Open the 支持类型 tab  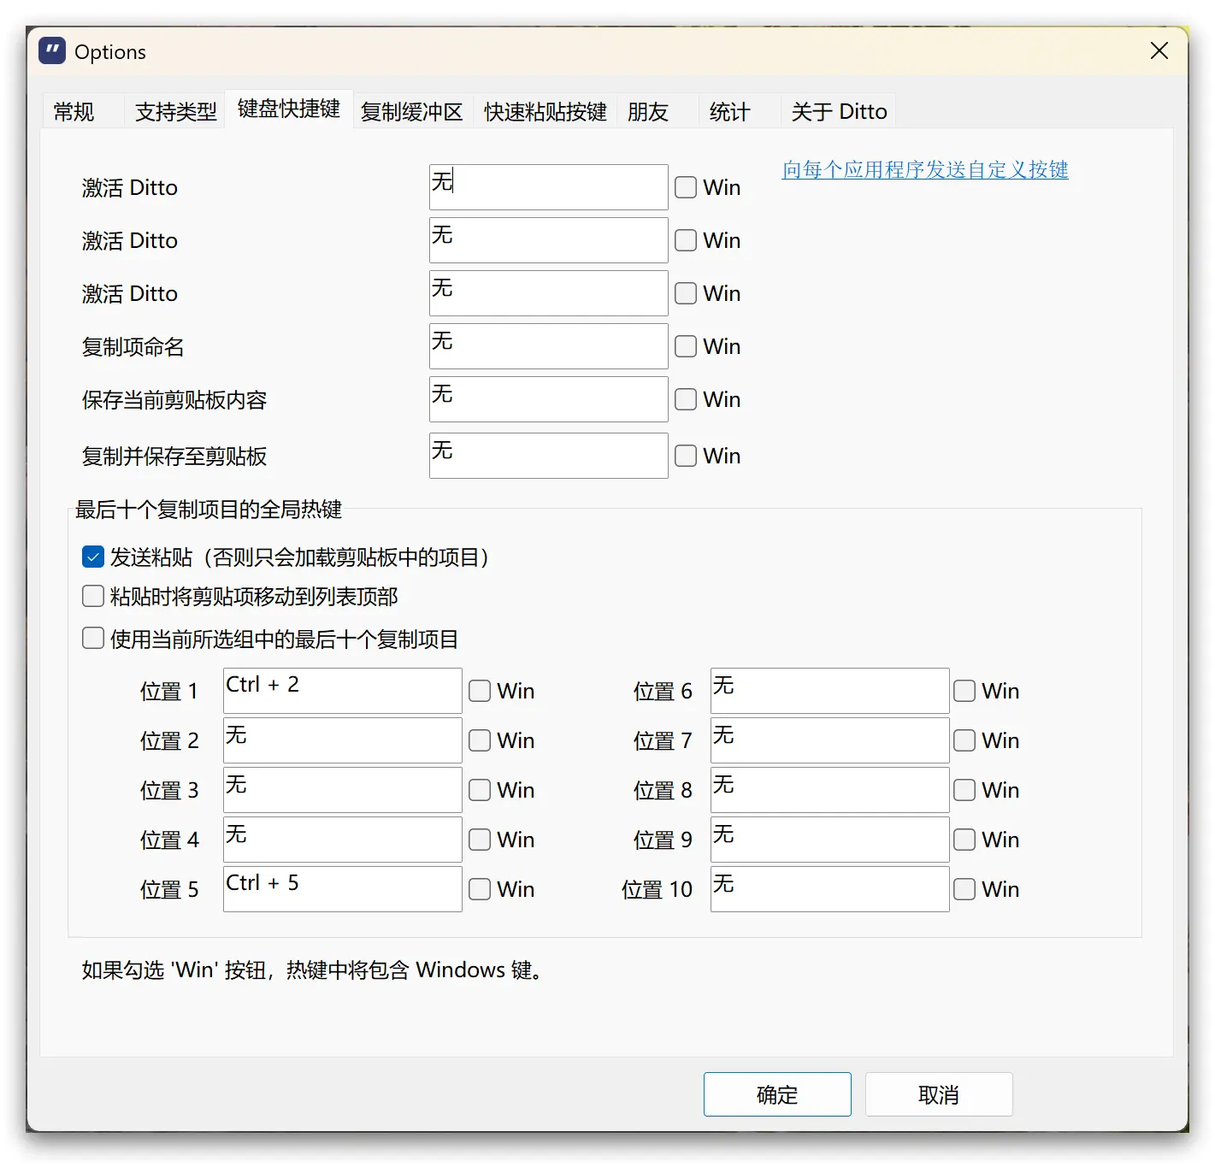point(175,112)
